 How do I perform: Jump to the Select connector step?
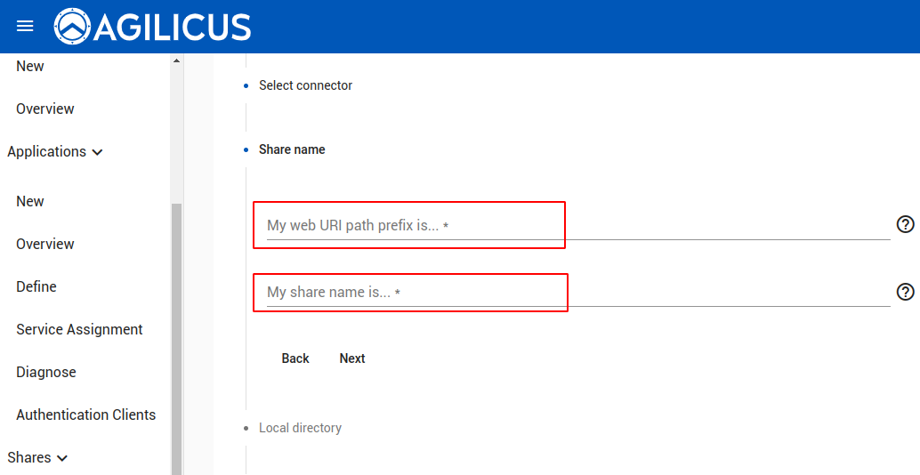[x=305, y=85]
